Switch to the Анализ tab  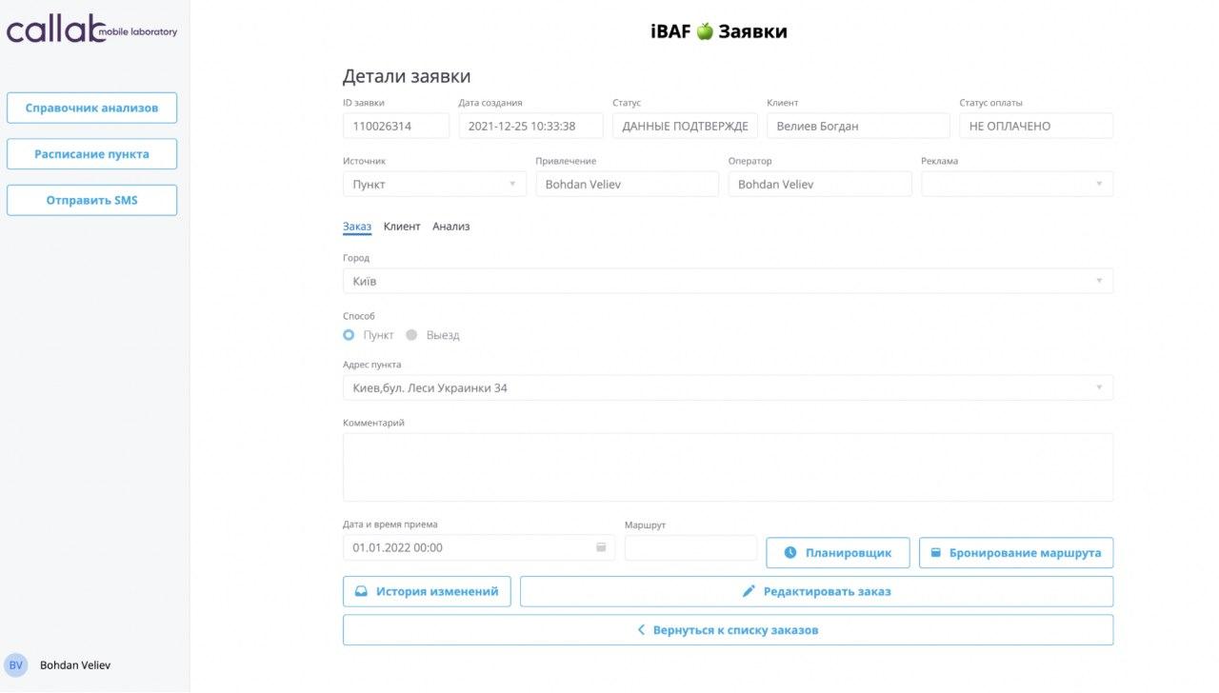coord(450,227)
